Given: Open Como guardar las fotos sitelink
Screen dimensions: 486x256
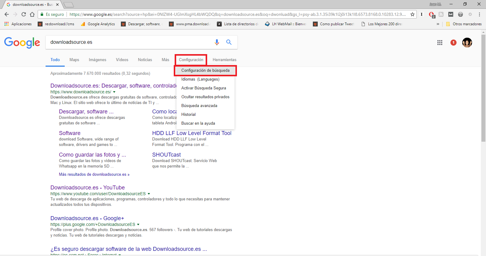Looking at the screenshot, I should 92,155.
